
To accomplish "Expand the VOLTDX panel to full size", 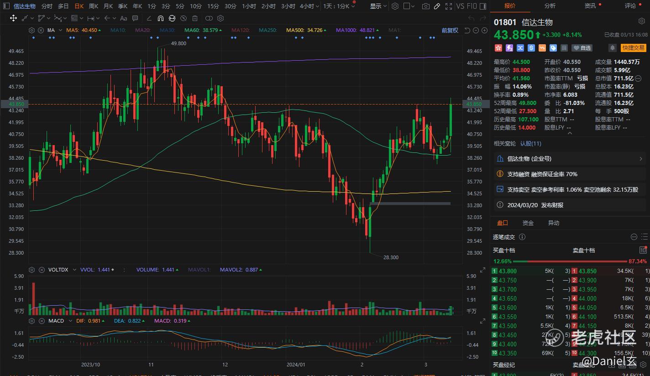I will coord(483,270).
